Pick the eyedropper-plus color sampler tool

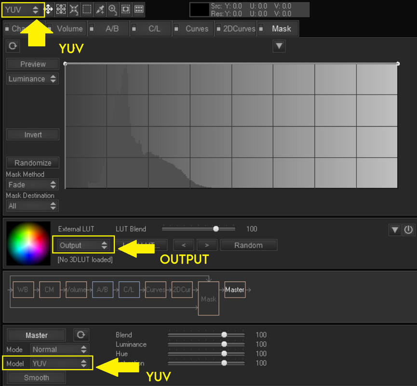pyautogui.click(x=100, y=10)
